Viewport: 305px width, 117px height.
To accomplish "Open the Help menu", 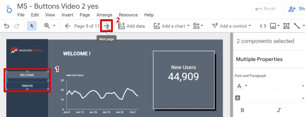I will pyautogui.click(x=149, y=15).
